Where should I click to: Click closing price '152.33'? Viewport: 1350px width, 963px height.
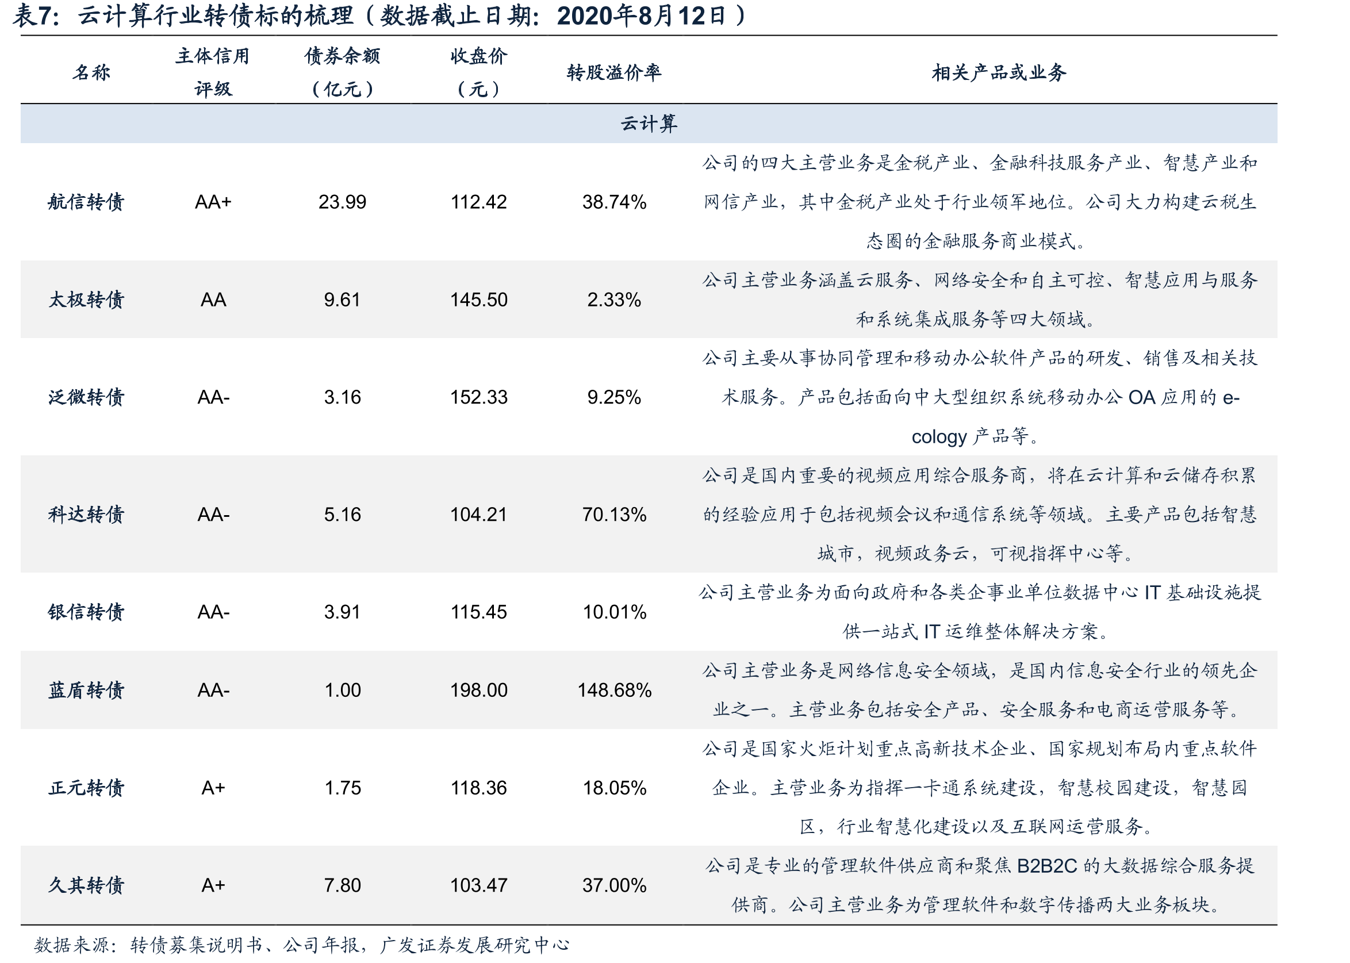[x=478, y=397]
